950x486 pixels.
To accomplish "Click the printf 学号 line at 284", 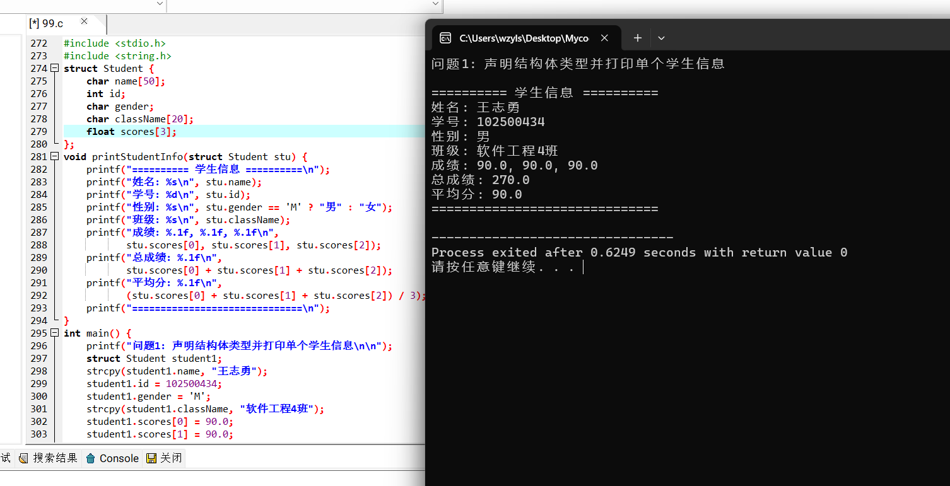I will [x=168, y=194].
